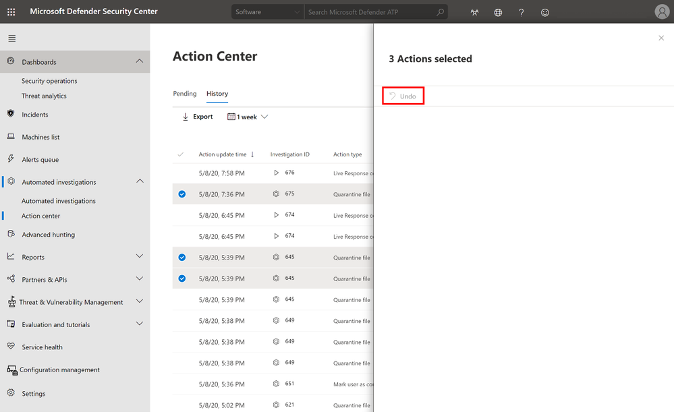
Task: Click the Alerts queue lightning icon
Action: point(11,158)
